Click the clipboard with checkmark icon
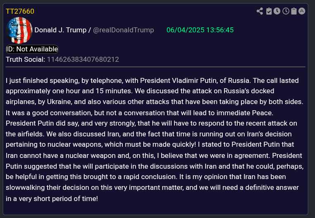This screenshot has width=315, height=218. tap(269, 11)
